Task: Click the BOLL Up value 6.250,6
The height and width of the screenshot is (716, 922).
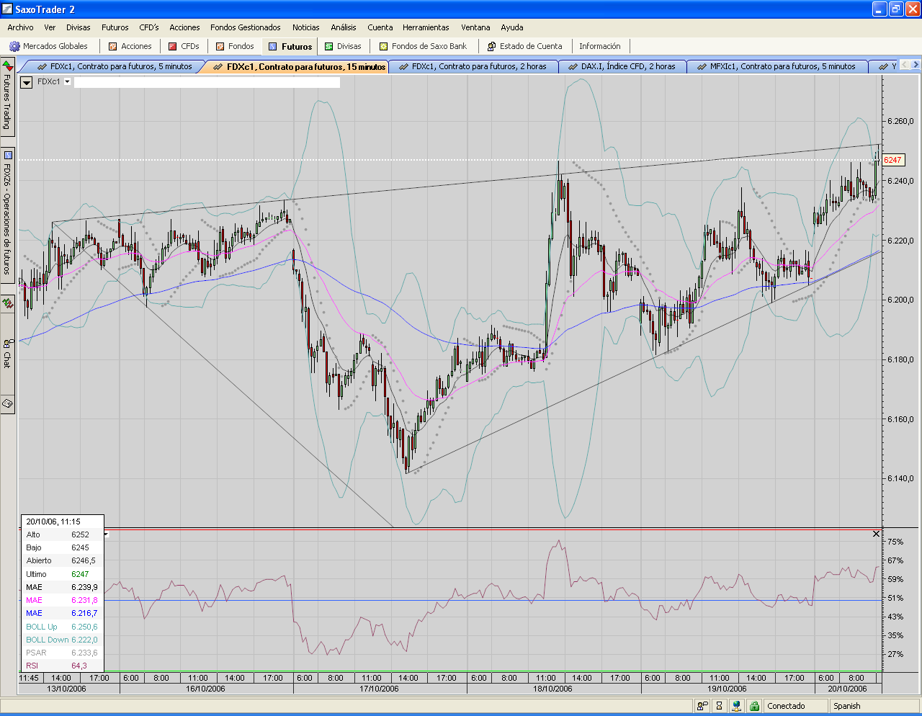Action: point(84,627)
